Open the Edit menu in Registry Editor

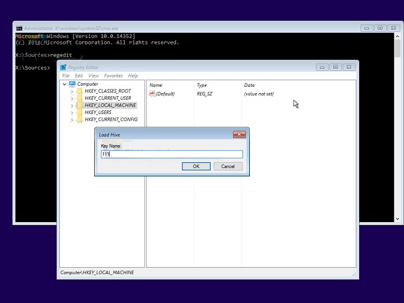[x=79, y=76]
